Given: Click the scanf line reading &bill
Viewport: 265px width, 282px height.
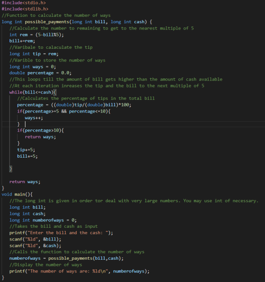Looking at the screenshot, I should 35,239.
